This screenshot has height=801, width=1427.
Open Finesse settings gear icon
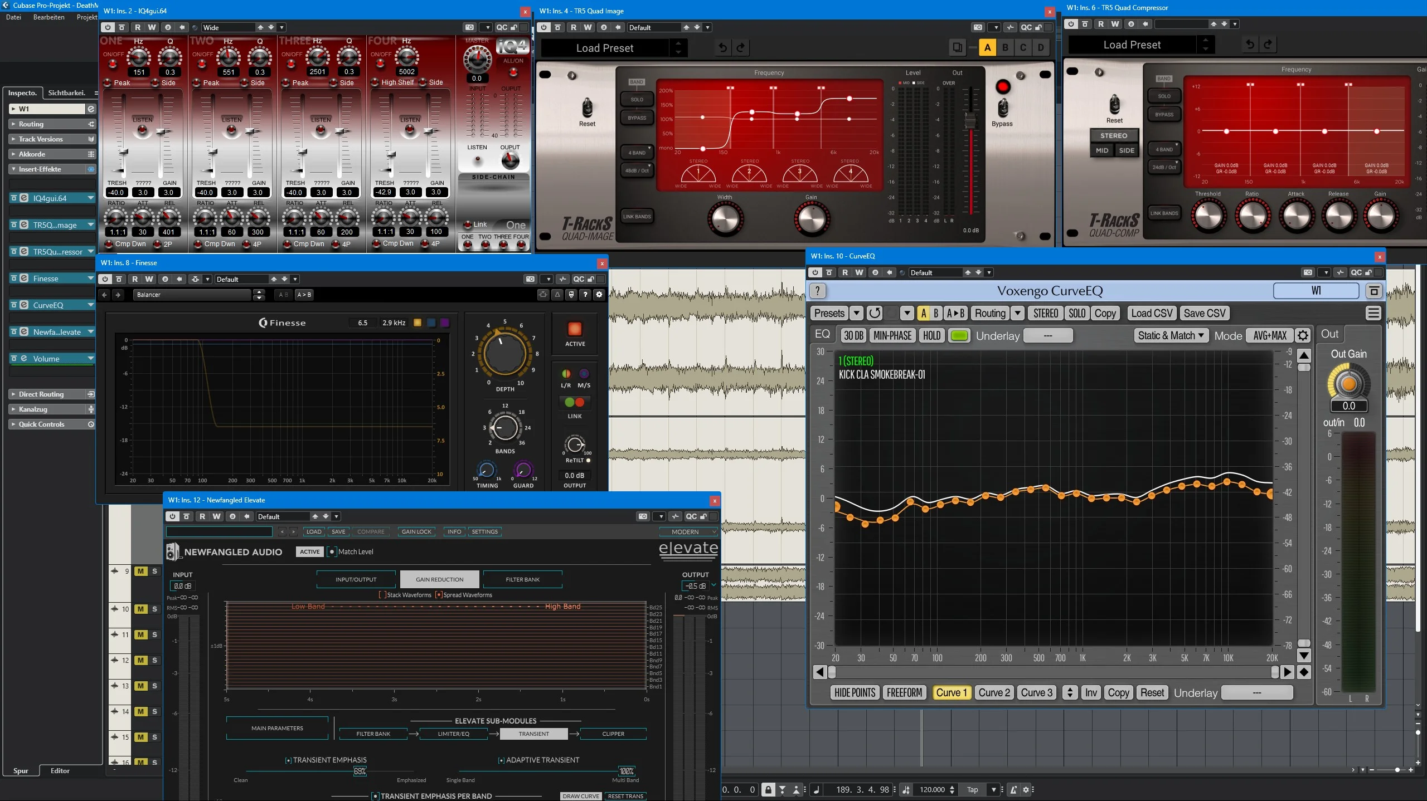tap(599, 295)
